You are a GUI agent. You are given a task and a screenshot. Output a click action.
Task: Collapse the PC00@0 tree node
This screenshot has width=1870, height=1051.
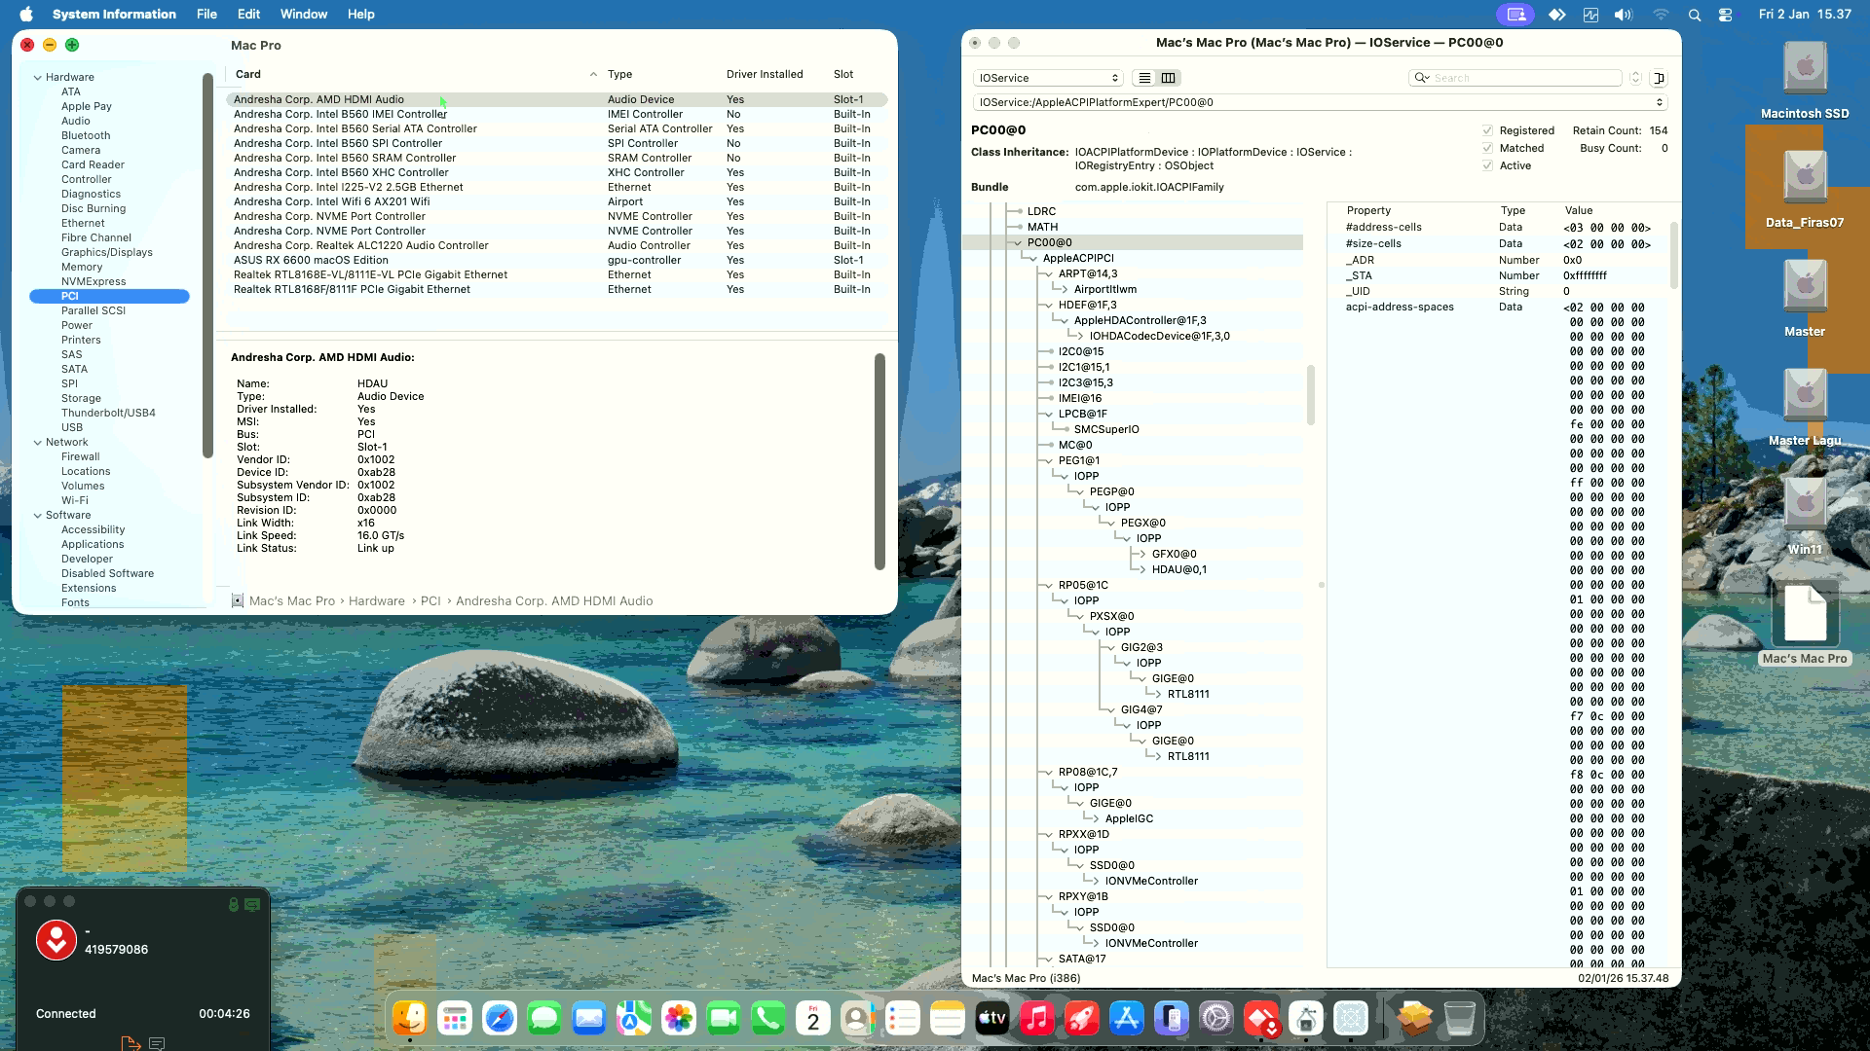pos(1018,242)
